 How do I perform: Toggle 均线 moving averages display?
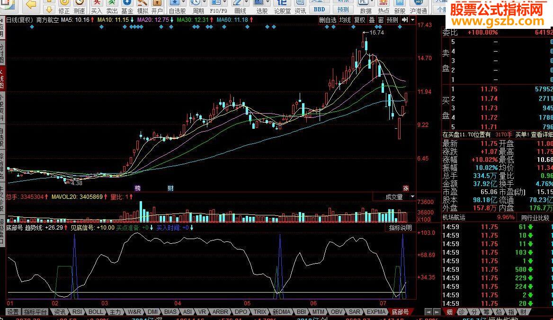click(x=345, y=20)
